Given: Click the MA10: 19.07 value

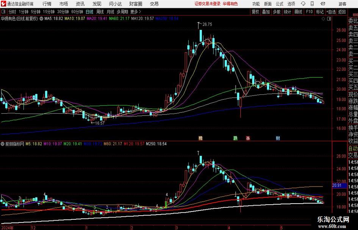Looking at the screenshot, I should coord(75,19).
